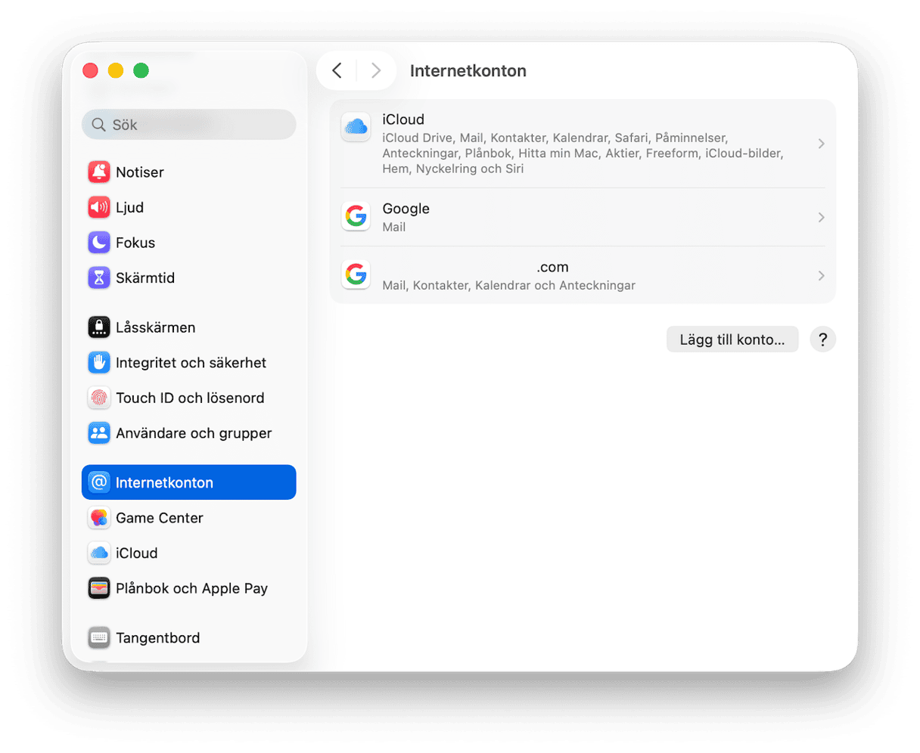Select Tangentbord in the sidebar
This screenshot has width=920, height=753.
[188, 637]
